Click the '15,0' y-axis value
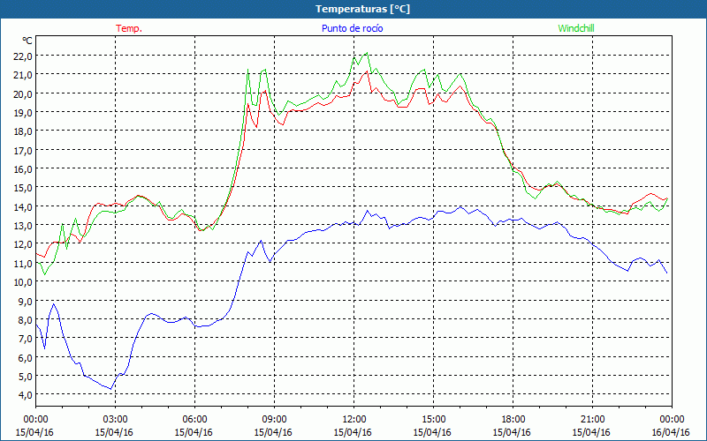707x441 pixels. coord(23,188)
